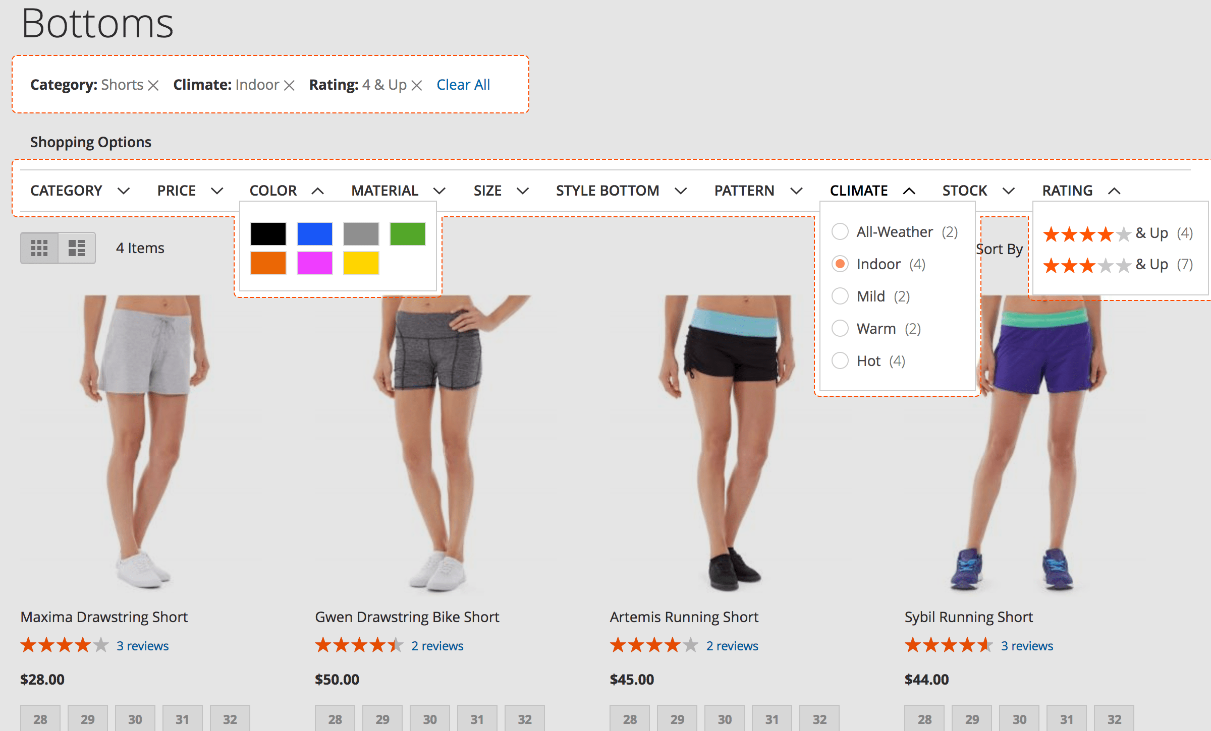Select the Mild climate radio button

tap(840, 296)
